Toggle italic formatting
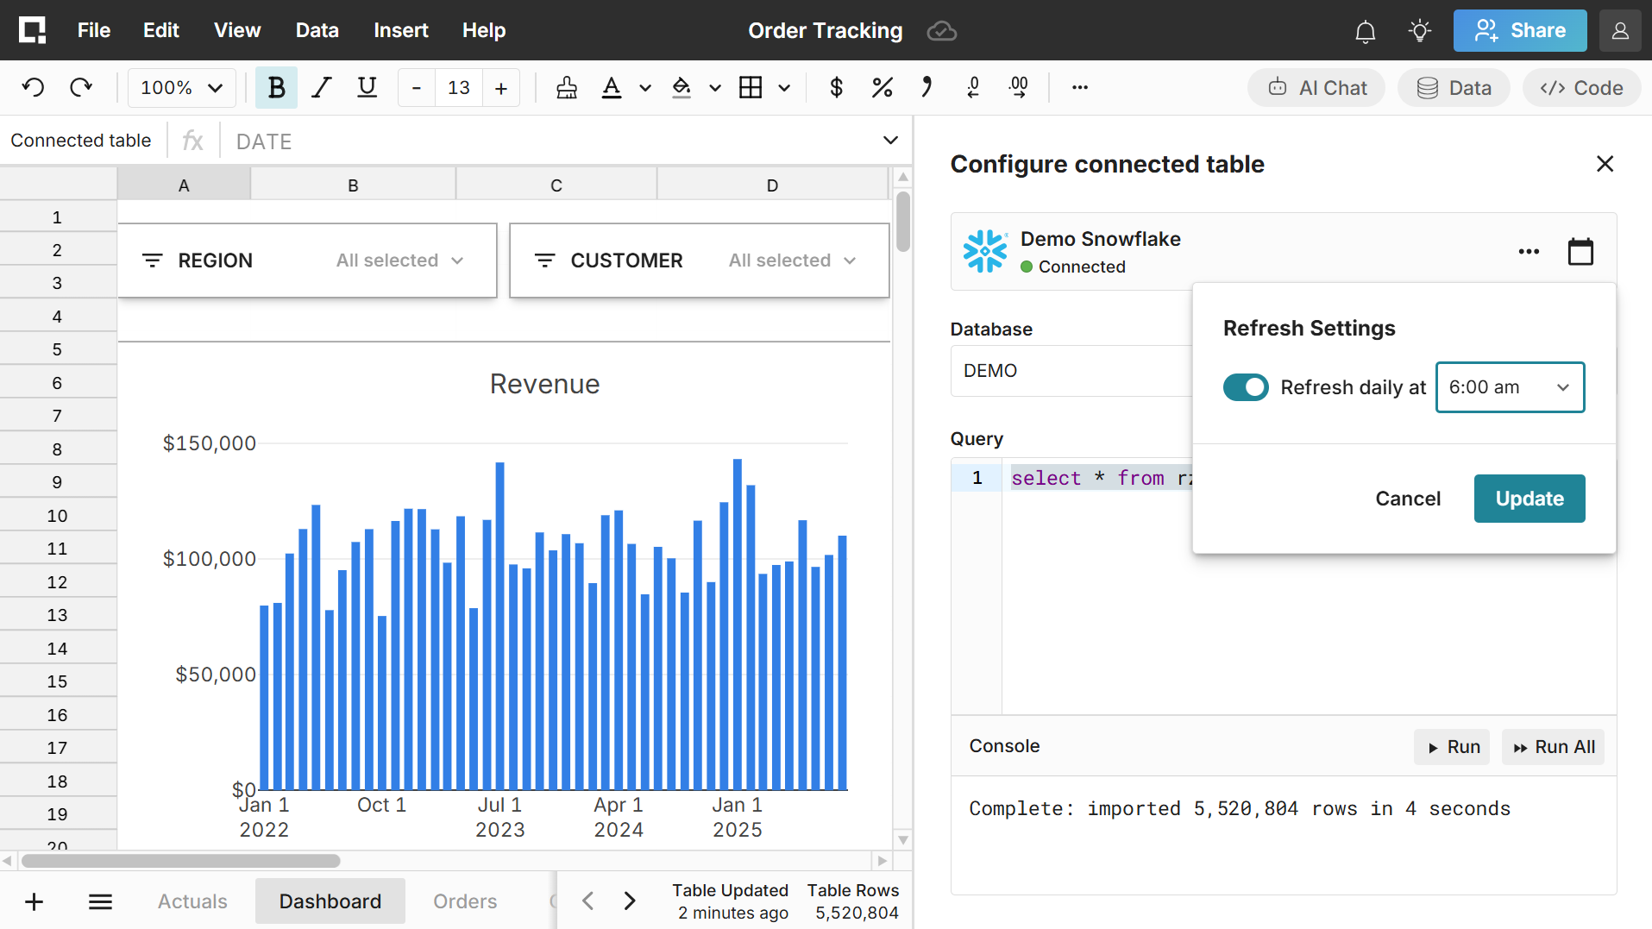Image resolution: width=1652 pixels, height=929 pixels. [x=322, y=87]
